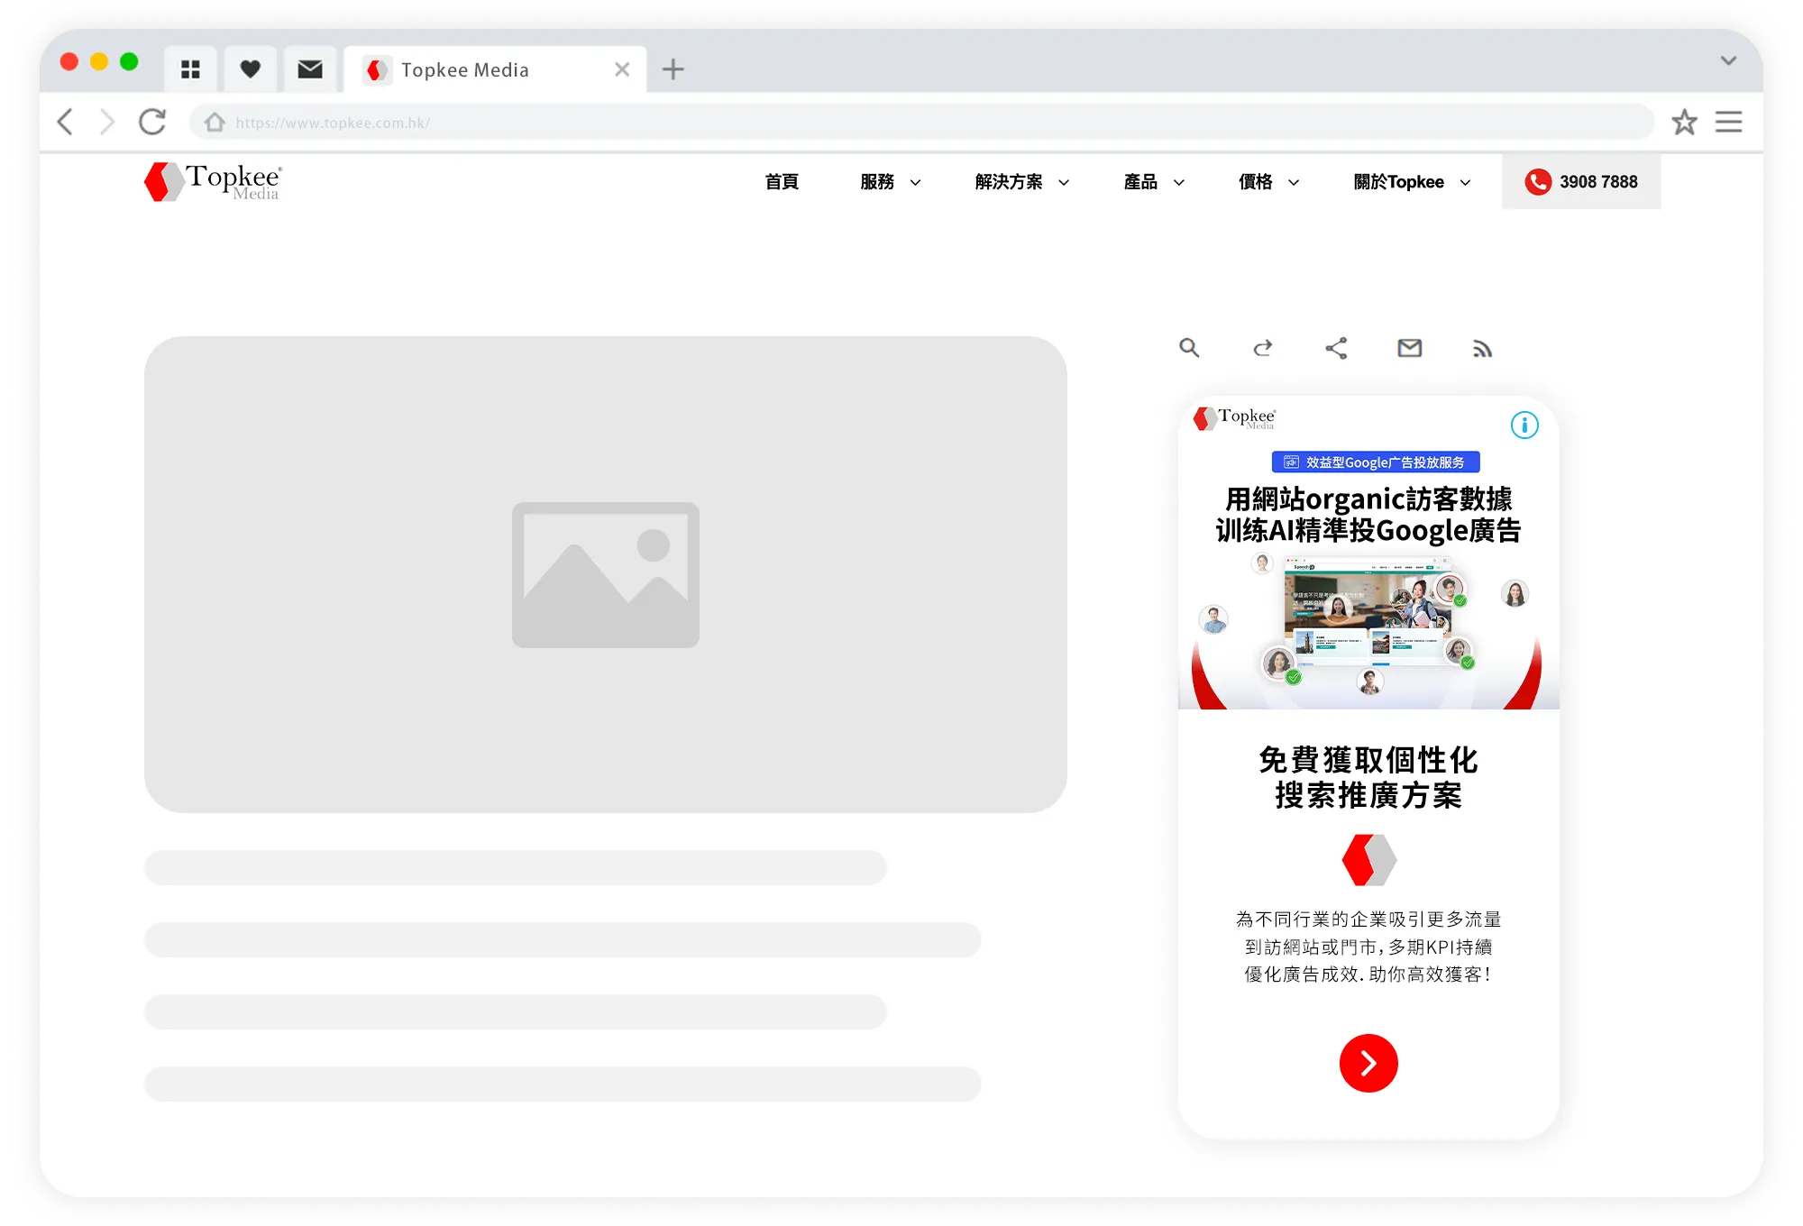Open the pinned mail tab

pos(310,69)
